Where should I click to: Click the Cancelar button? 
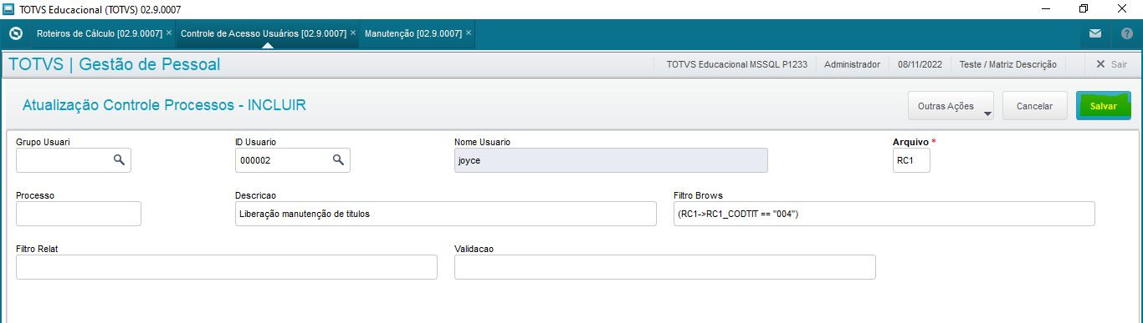1034,106
